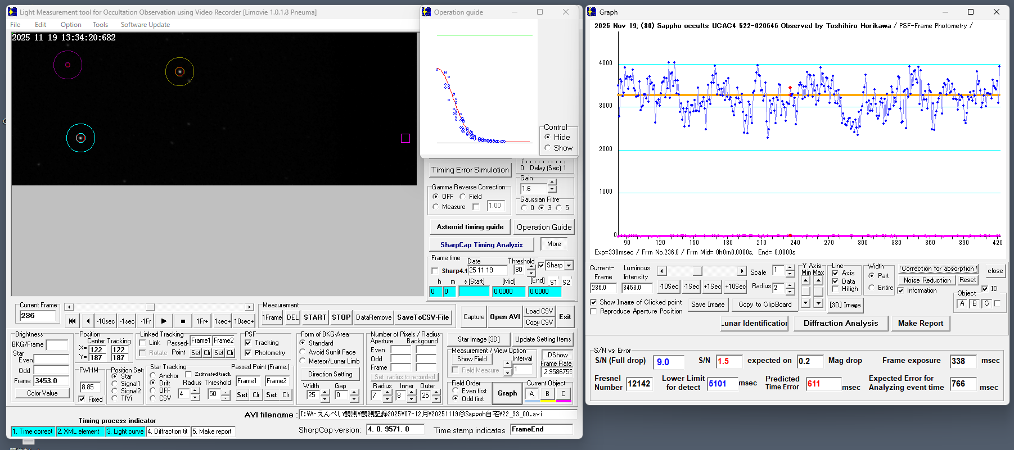Select current object A swatch button
This screenshot has width=1014, height=450.
pos(531,394)
